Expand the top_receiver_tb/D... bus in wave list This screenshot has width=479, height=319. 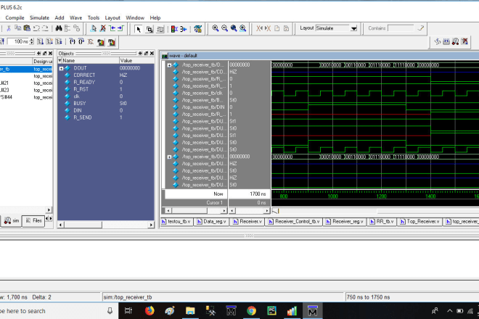pyautogui.click(x=169, y=65)
